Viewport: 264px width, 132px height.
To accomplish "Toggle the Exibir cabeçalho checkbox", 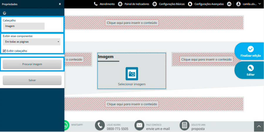I will pyautogui.click(x=4, y=51).
